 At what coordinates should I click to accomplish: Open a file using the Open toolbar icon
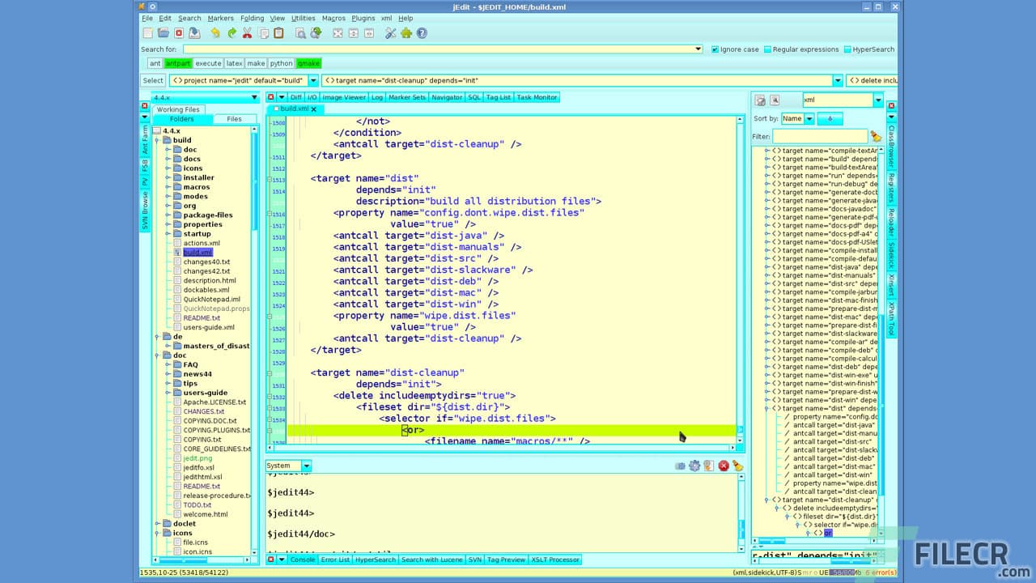[162, 33]
